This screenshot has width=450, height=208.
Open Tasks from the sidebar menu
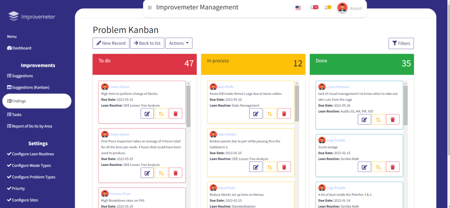[15, 115]
